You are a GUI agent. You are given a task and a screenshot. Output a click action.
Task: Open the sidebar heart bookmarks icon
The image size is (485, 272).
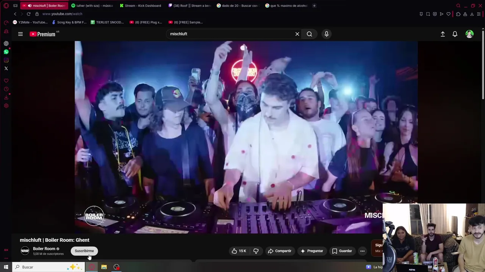tap(6, 81)
